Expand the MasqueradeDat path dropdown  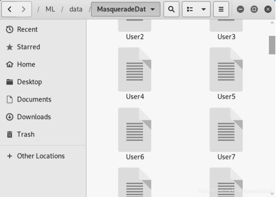click(x=126, y=9)
